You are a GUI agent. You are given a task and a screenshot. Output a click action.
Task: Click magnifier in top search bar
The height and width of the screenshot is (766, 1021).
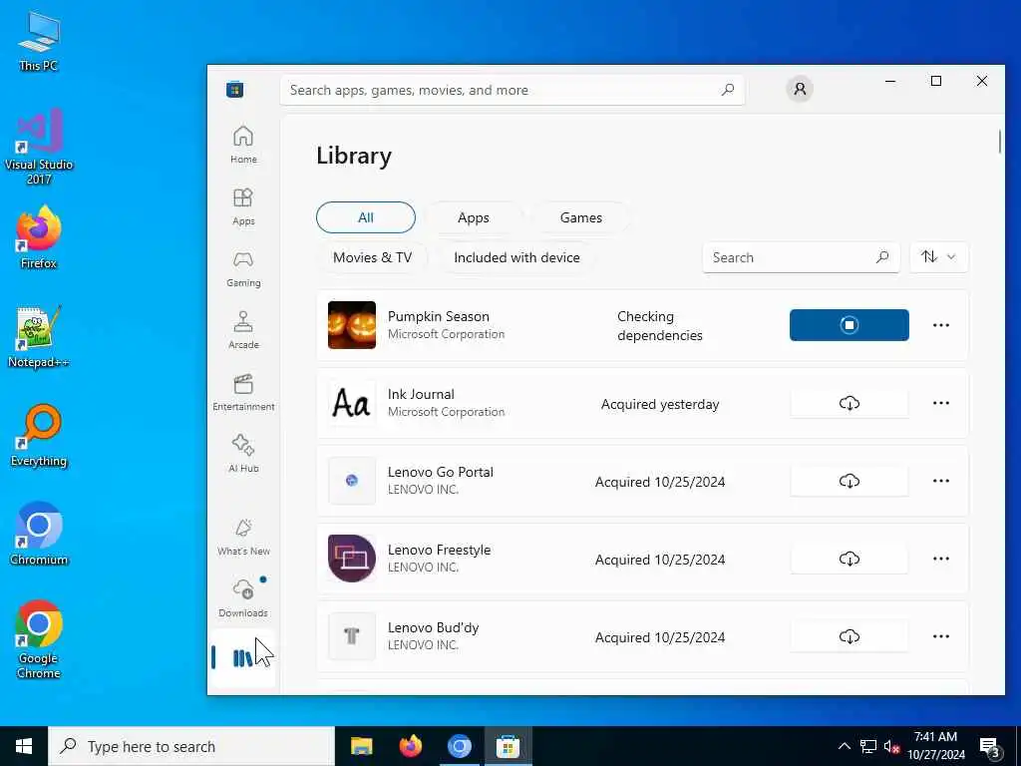(727, 89)
